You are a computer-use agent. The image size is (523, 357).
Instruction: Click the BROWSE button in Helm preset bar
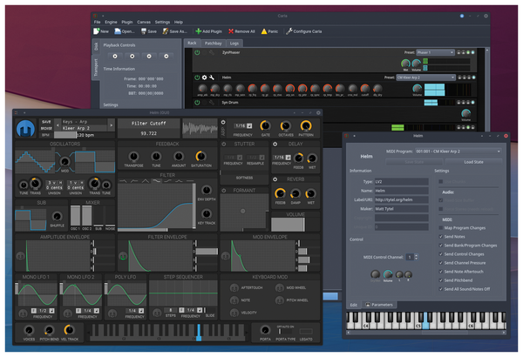pos(46,128)
